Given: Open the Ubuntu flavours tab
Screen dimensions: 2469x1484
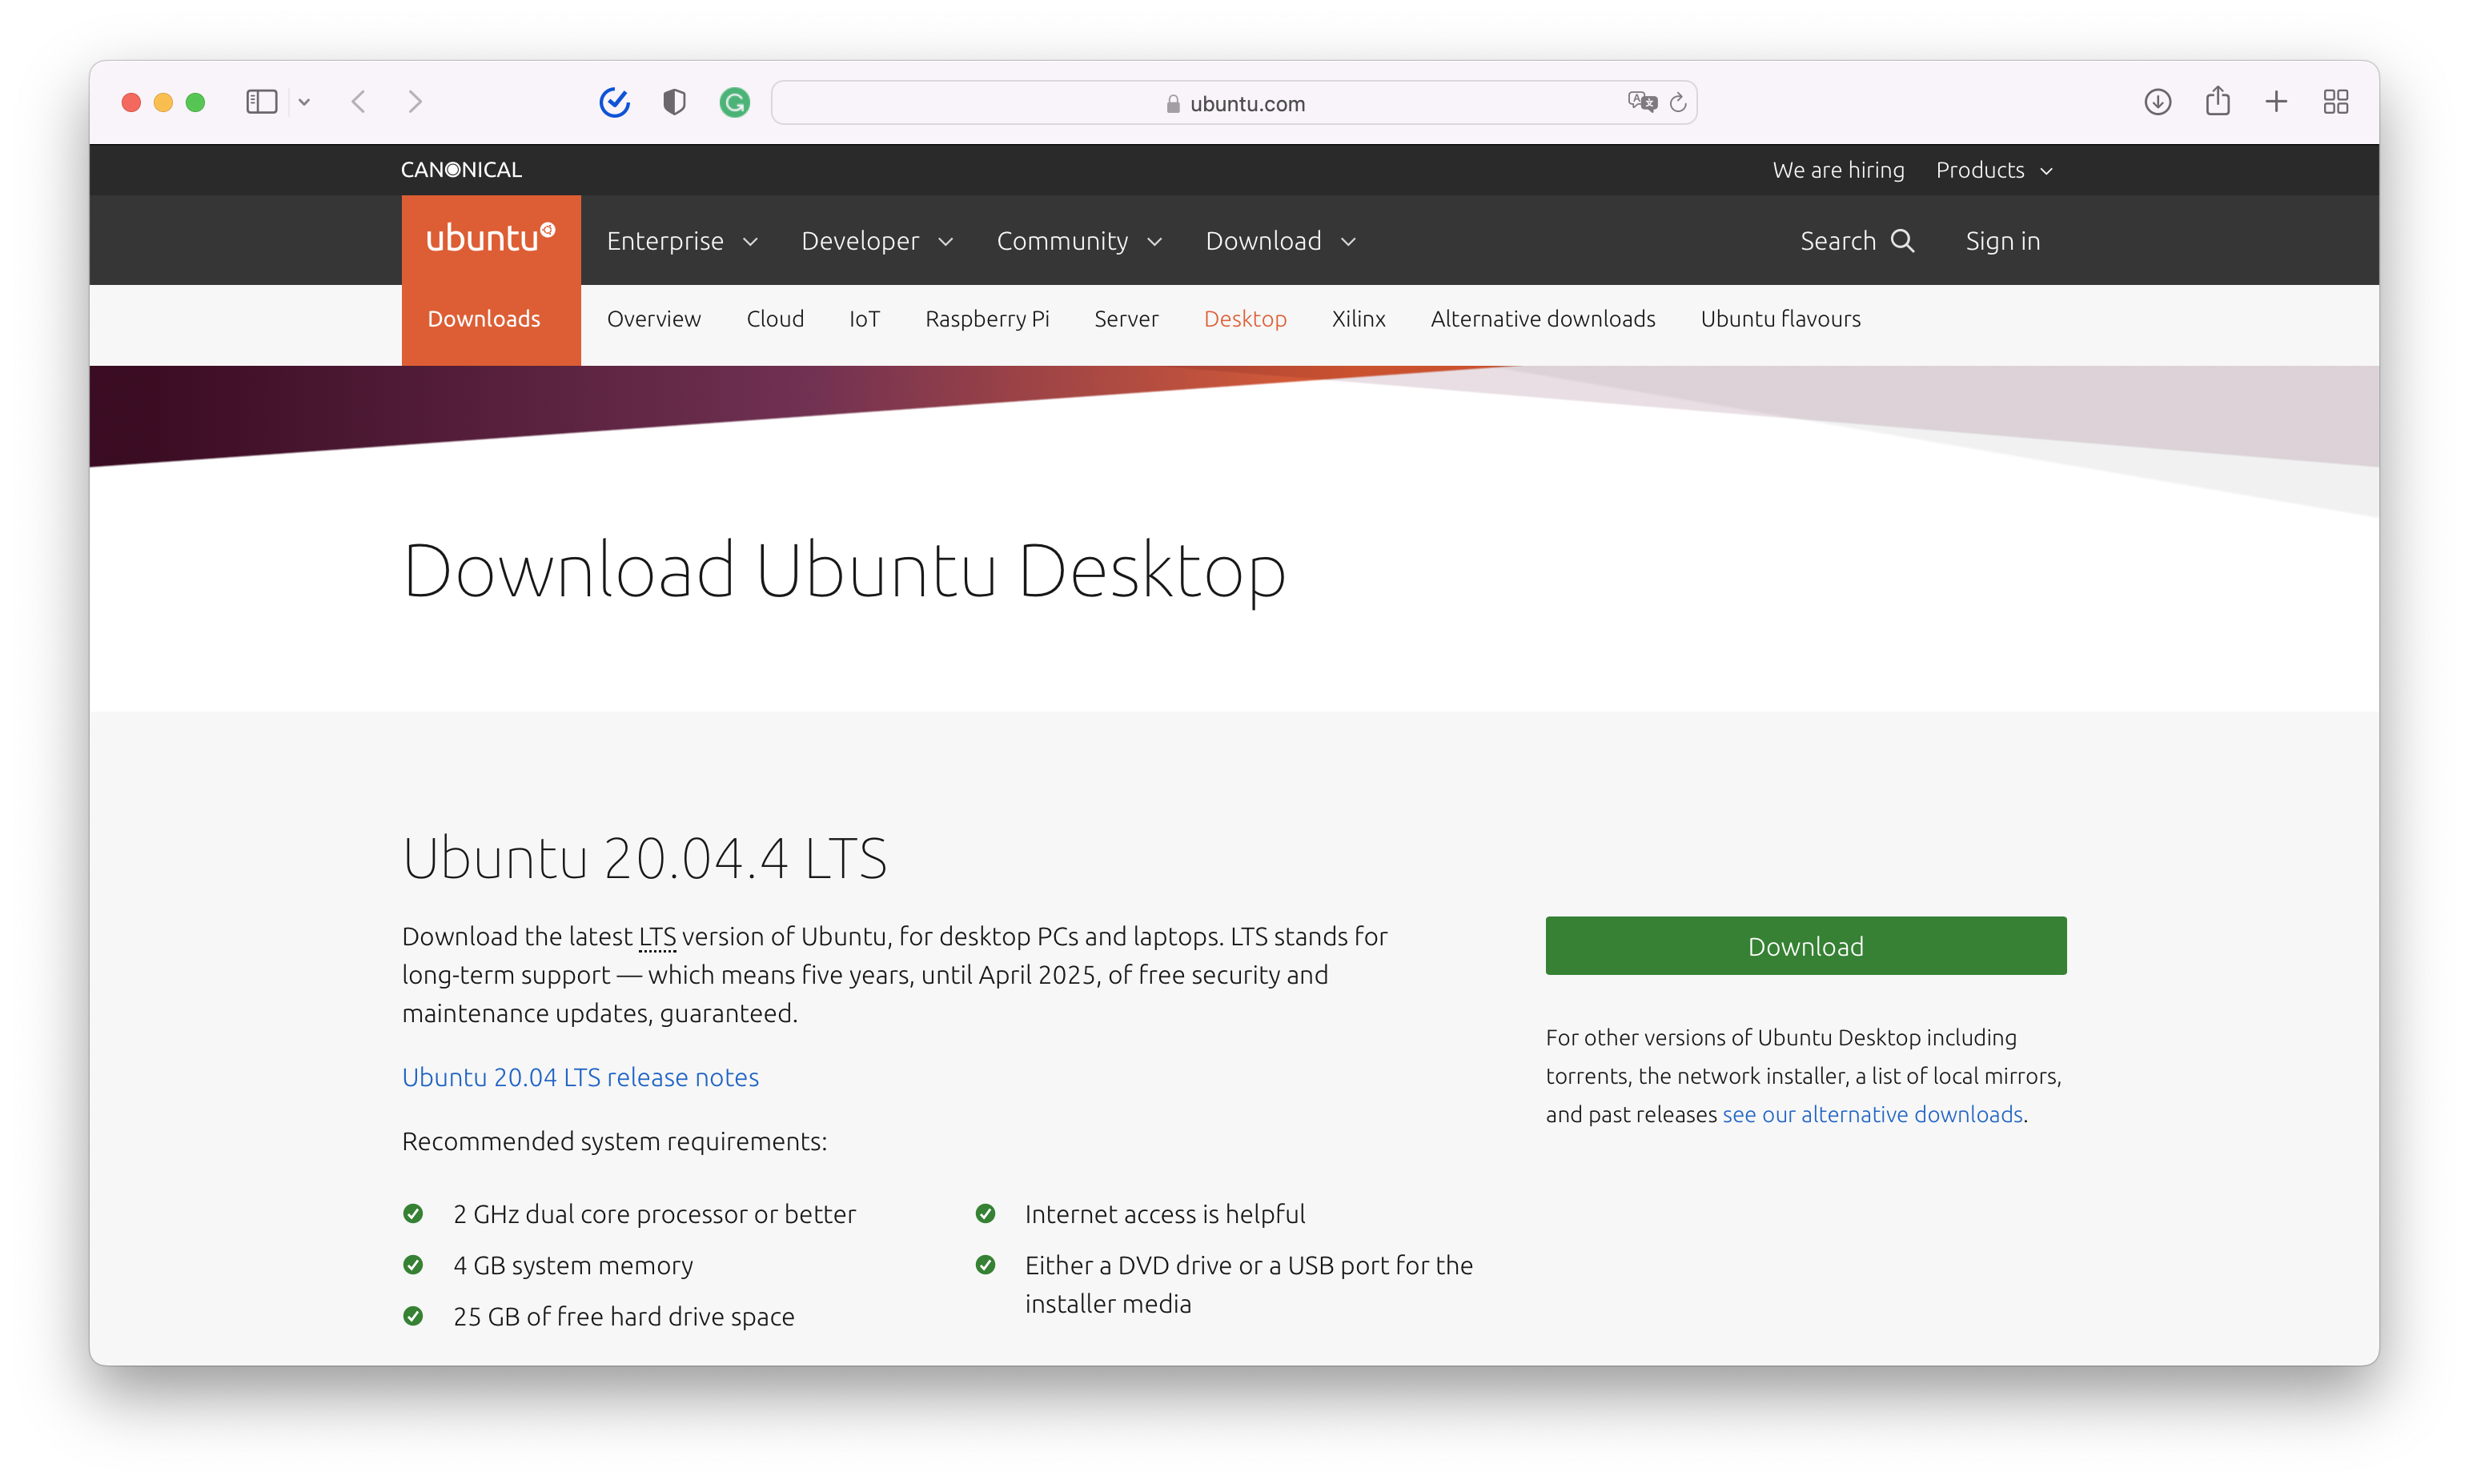Looking at the screenshot, I should [1780, 319].
